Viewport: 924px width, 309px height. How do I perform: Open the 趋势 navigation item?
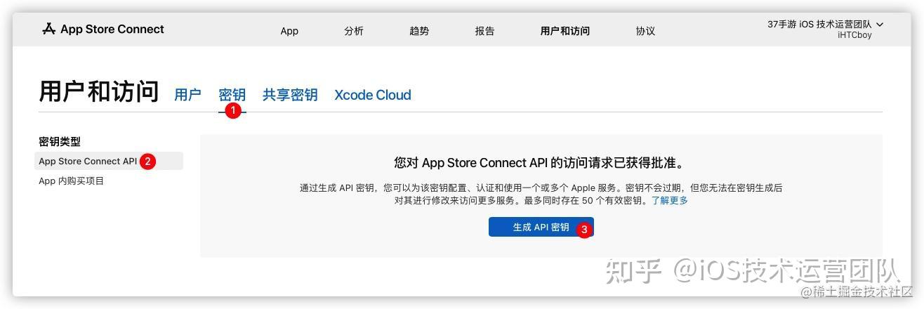pyautogui.click(x=419, y=31)
